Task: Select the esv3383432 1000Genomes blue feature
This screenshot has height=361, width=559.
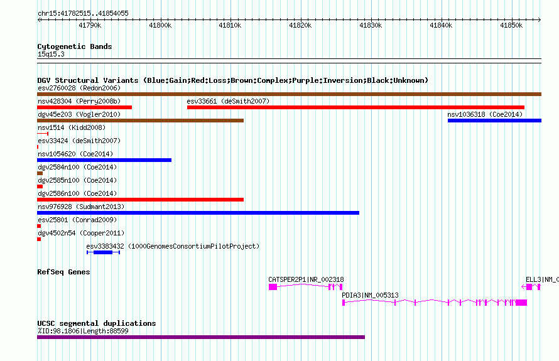Action: tap(104, 252)
